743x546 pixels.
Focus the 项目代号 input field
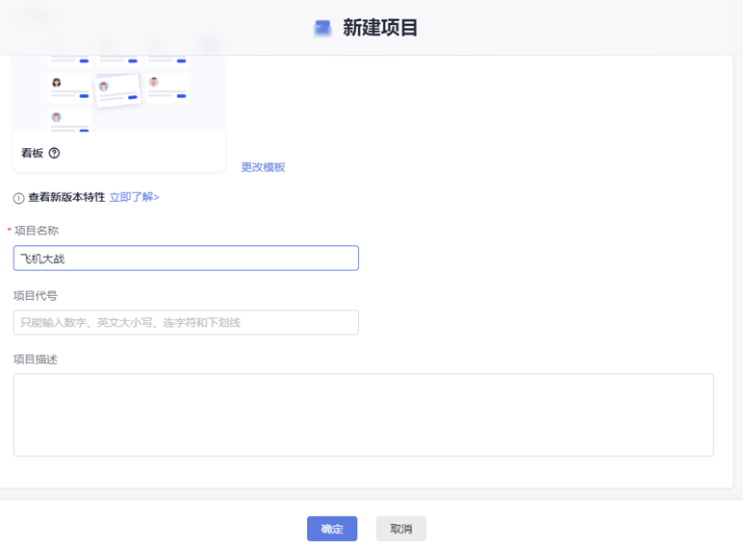click(x=186, y=322)
